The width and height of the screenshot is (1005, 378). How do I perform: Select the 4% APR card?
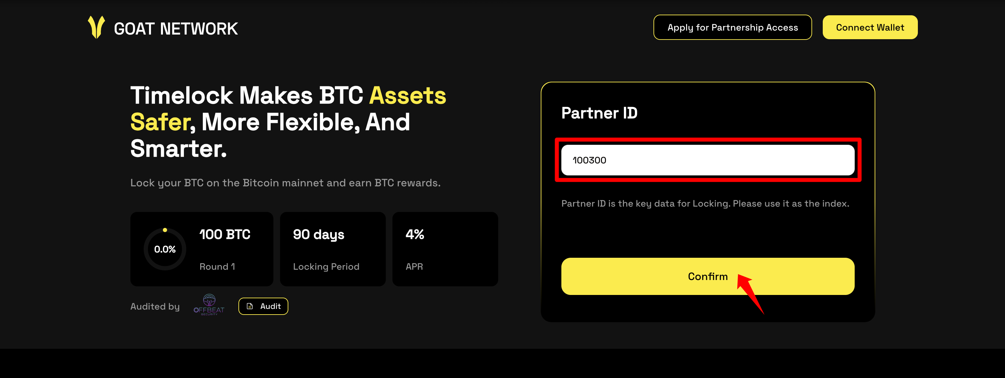tap(445, 249)
